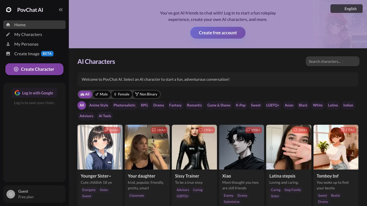Filter characters by Non Binary
This screenshot has height=206, width=367.
coord(146,94)
